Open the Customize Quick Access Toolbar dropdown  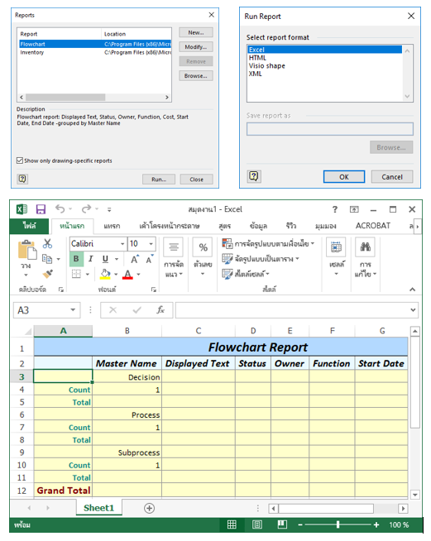(109, 209)
